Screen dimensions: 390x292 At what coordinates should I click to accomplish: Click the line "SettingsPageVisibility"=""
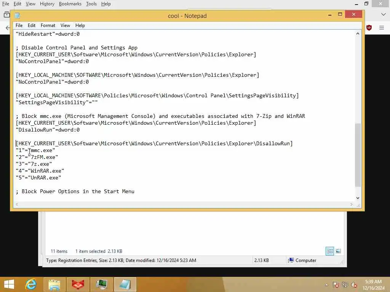tap(57, 103)
